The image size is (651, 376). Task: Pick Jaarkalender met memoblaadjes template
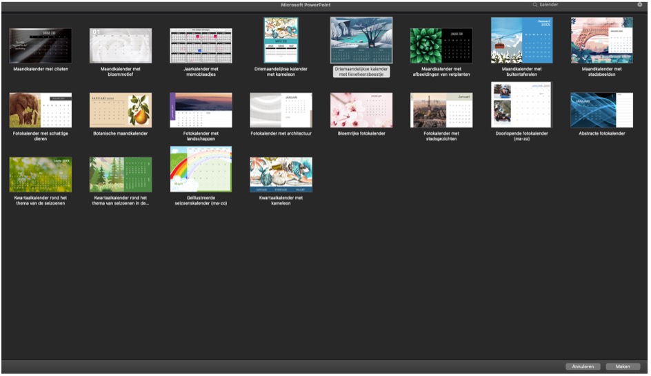coord(201,45)
